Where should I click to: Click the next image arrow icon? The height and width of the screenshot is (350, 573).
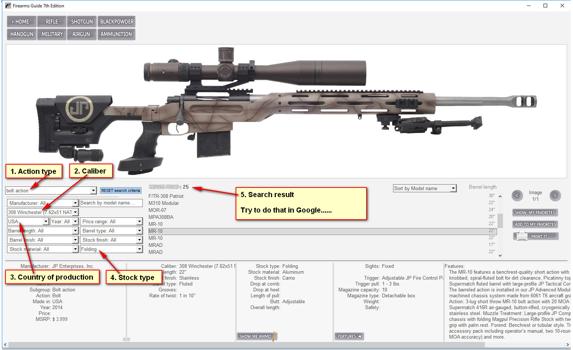coord(555,196)
